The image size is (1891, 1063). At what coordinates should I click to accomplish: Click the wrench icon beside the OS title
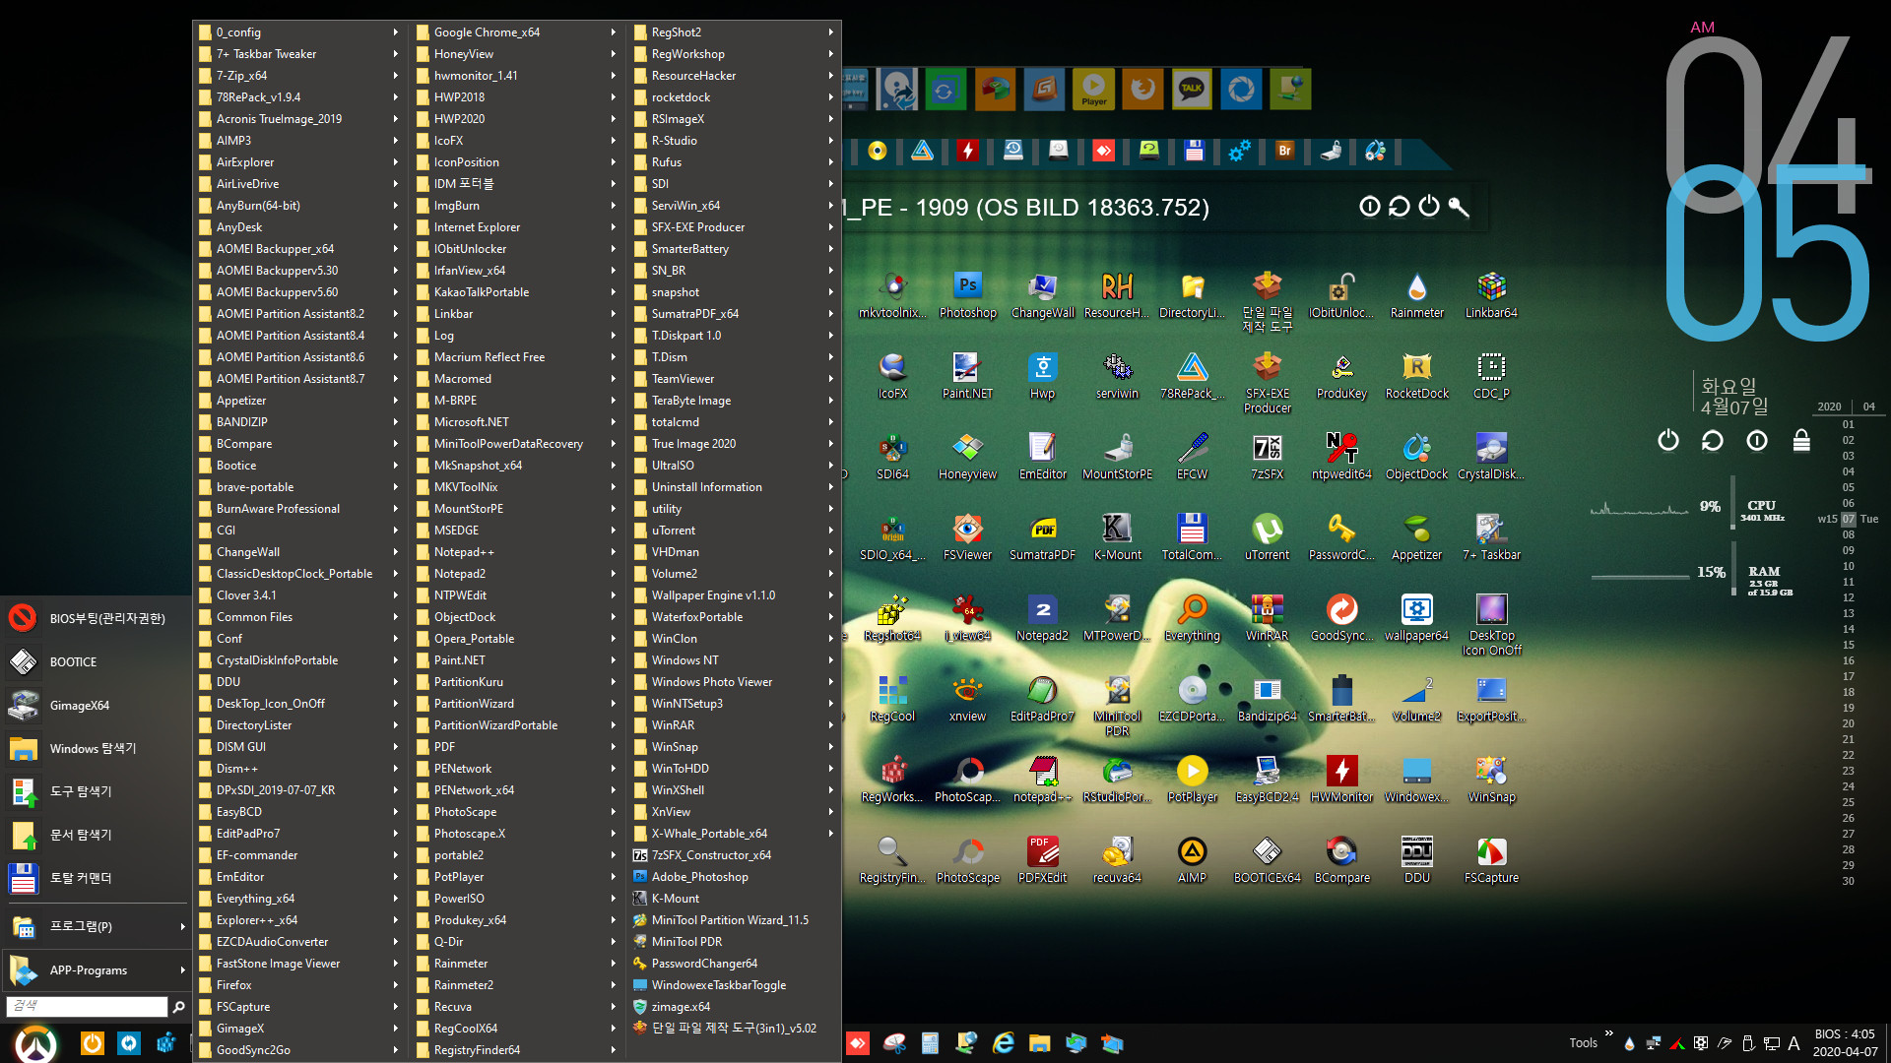click(1459, 207)
